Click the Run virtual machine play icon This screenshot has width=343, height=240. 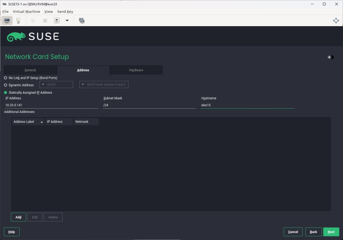(x=33, y=21)
